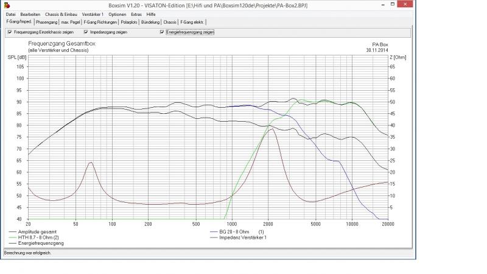Open the Verstärker 1 menu
The height and width of the screenshot is (274, 487).
[93, 14]
